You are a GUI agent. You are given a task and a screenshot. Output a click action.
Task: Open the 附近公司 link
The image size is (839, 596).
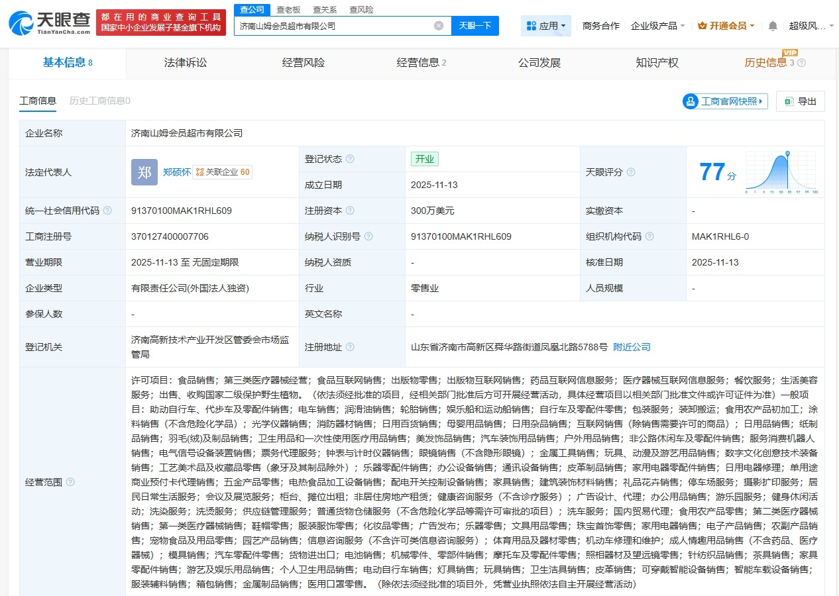[631, 346]
